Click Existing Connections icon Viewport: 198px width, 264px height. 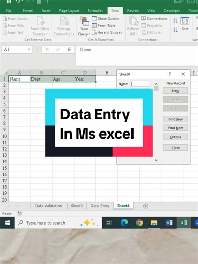[x=63, y=26]
